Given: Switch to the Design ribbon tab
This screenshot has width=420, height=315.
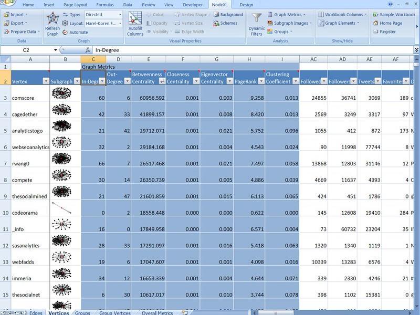Looking at the screenshot, I should tap(246, 5).
